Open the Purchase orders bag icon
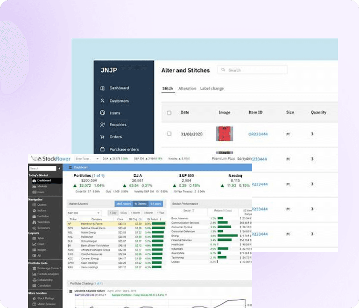359x308 pixels. (x=102, y=149)
